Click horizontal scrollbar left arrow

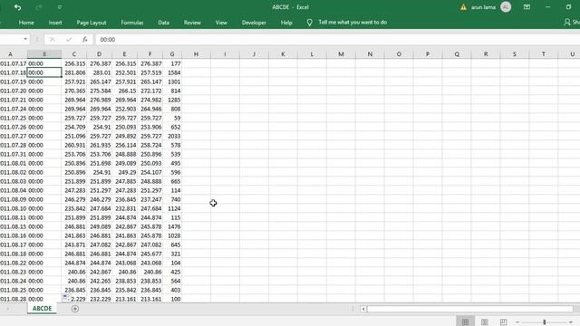363,309
